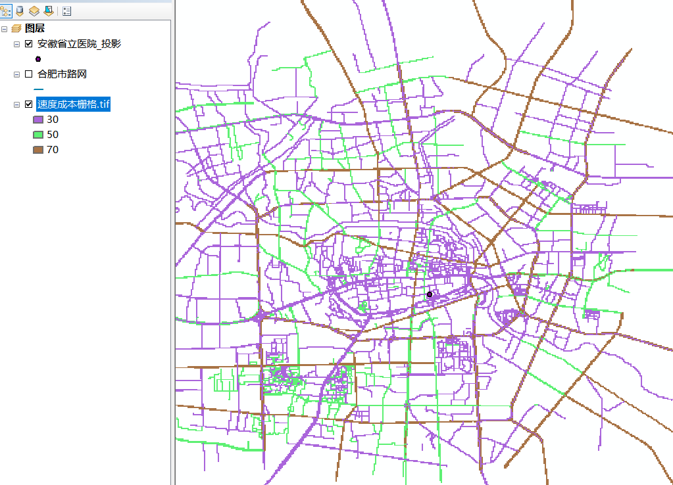This screenshot has width=673, height=485.
Task: Click the legend label 30
Action: [x=53, y=119]
